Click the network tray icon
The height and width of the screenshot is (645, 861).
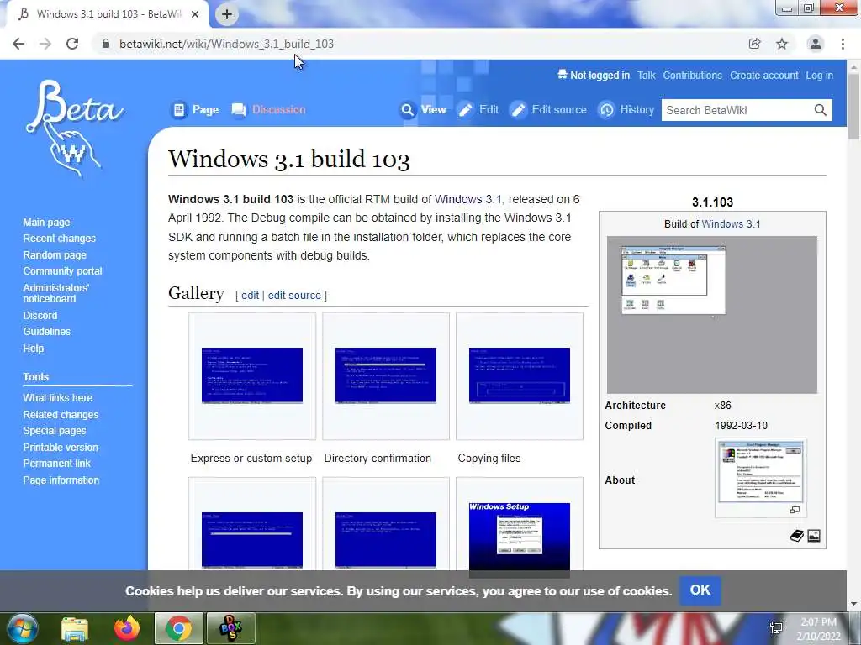[776, 628]
